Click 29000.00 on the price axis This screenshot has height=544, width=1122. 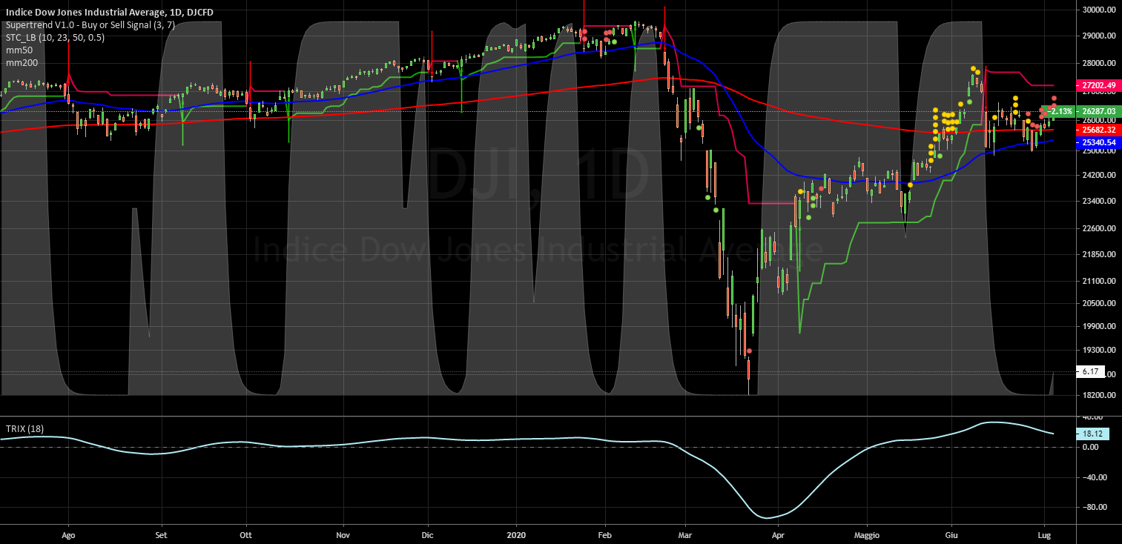point(1098,36)
